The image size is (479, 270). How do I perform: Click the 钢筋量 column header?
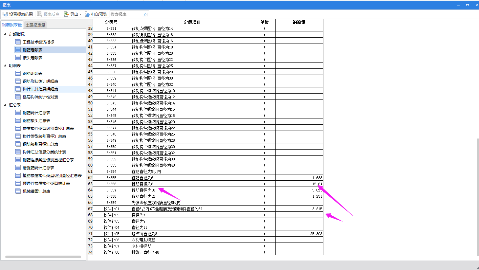(299, 22)
